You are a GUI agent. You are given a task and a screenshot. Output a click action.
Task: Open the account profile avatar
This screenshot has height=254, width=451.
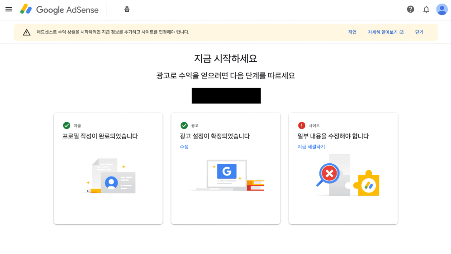[442, 9]
